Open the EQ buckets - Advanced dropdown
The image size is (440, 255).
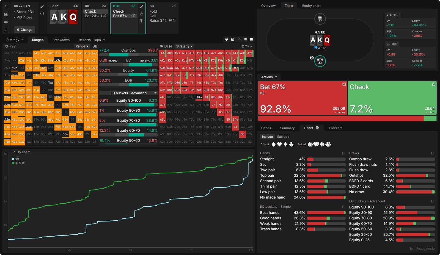(128, 93)
